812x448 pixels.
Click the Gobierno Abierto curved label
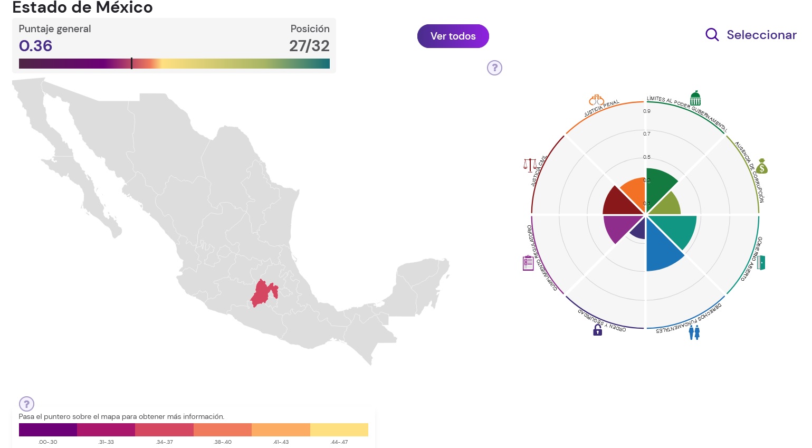[751, 259]
